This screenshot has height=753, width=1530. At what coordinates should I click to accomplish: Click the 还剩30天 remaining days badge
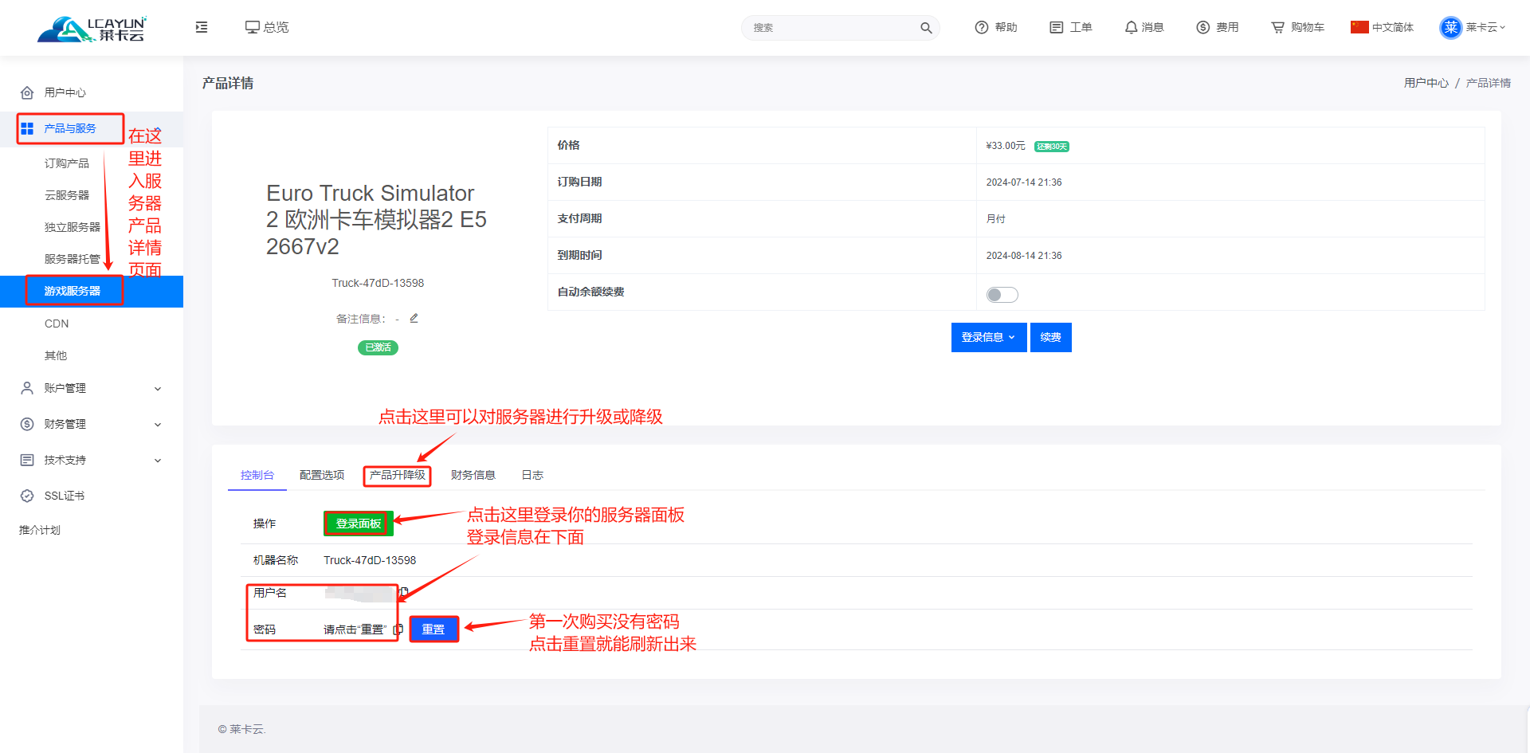click(x=1052, y=147)
